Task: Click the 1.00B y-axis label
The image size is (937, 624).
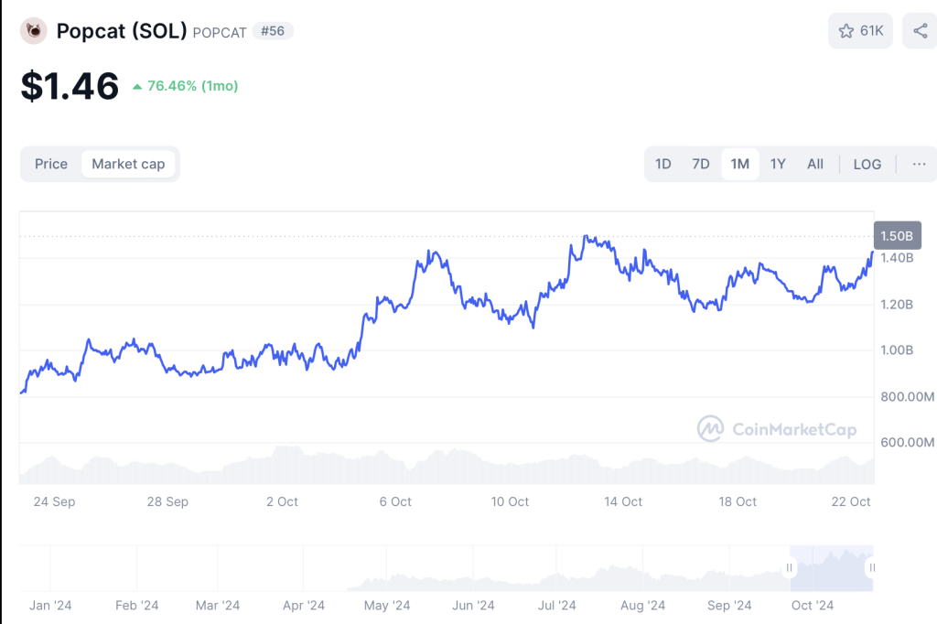Action: pyautogui.click(x=897, y=350)
